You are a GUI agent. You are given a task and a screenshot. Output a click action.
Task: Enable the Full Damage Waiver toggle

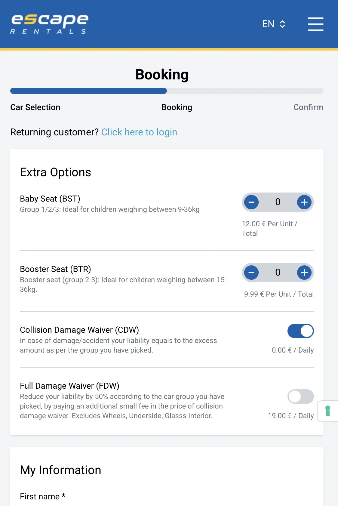300,396
